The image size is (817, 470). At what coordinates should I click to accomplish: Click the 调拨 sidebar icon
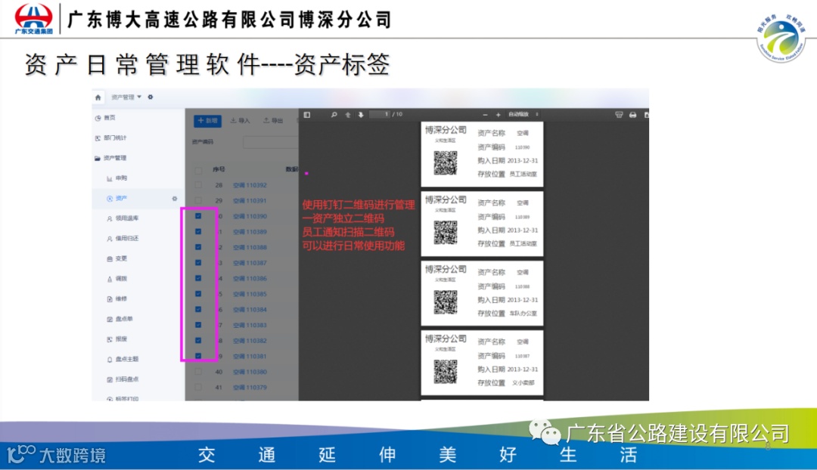(x=110, y=279)
